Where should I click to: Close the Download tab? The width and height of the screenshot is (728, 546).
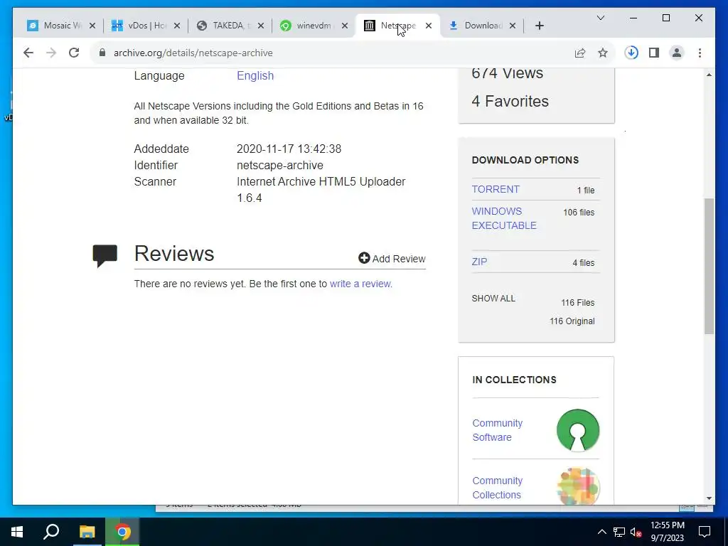[x=513, y=26]
